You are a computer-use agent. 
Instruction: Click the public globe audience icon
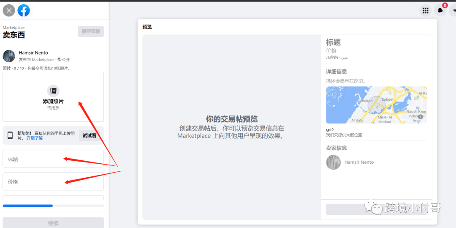coord(60,60)
